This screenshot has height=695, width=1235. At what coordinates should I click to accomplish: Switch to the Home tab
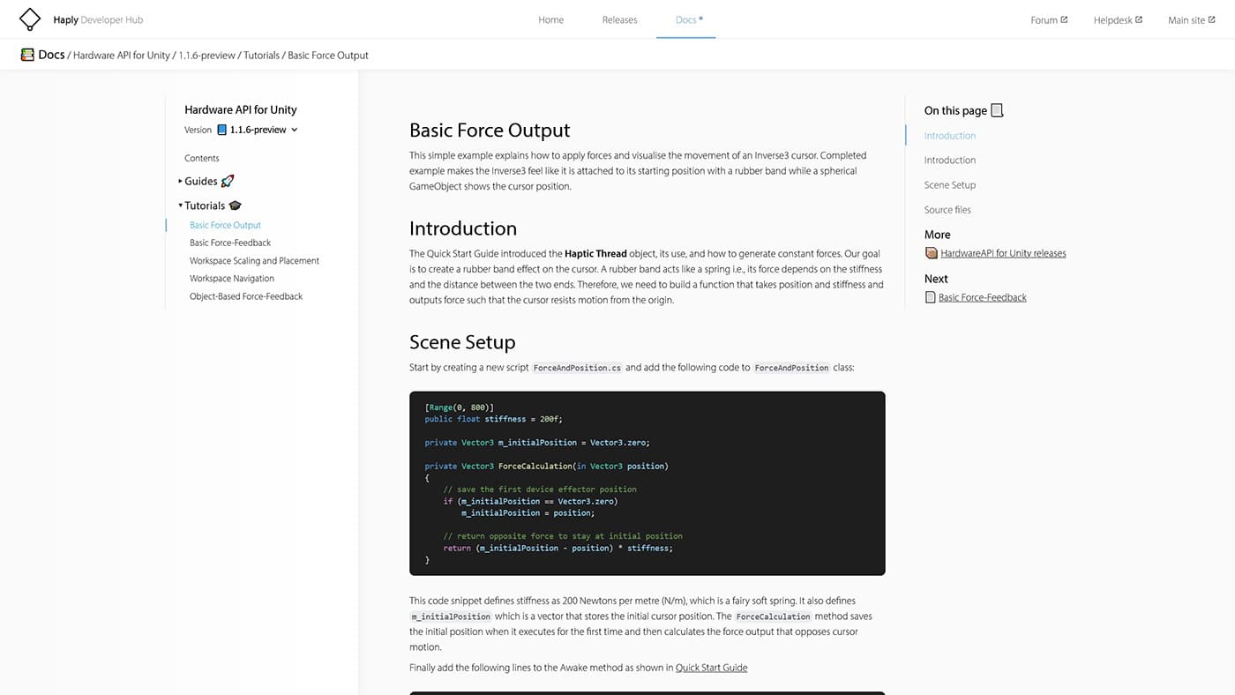point(550,19)
